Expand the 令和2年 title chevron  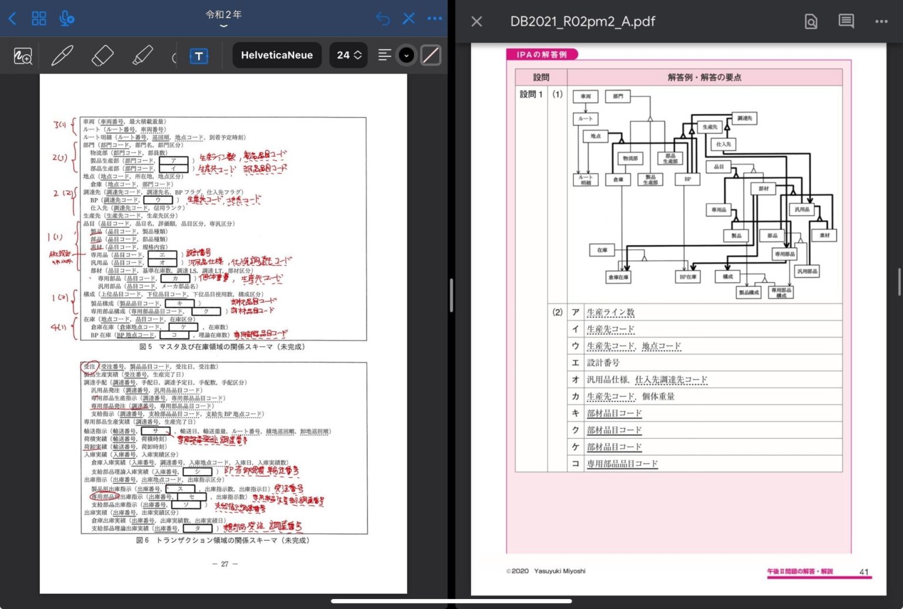point(224,26)
